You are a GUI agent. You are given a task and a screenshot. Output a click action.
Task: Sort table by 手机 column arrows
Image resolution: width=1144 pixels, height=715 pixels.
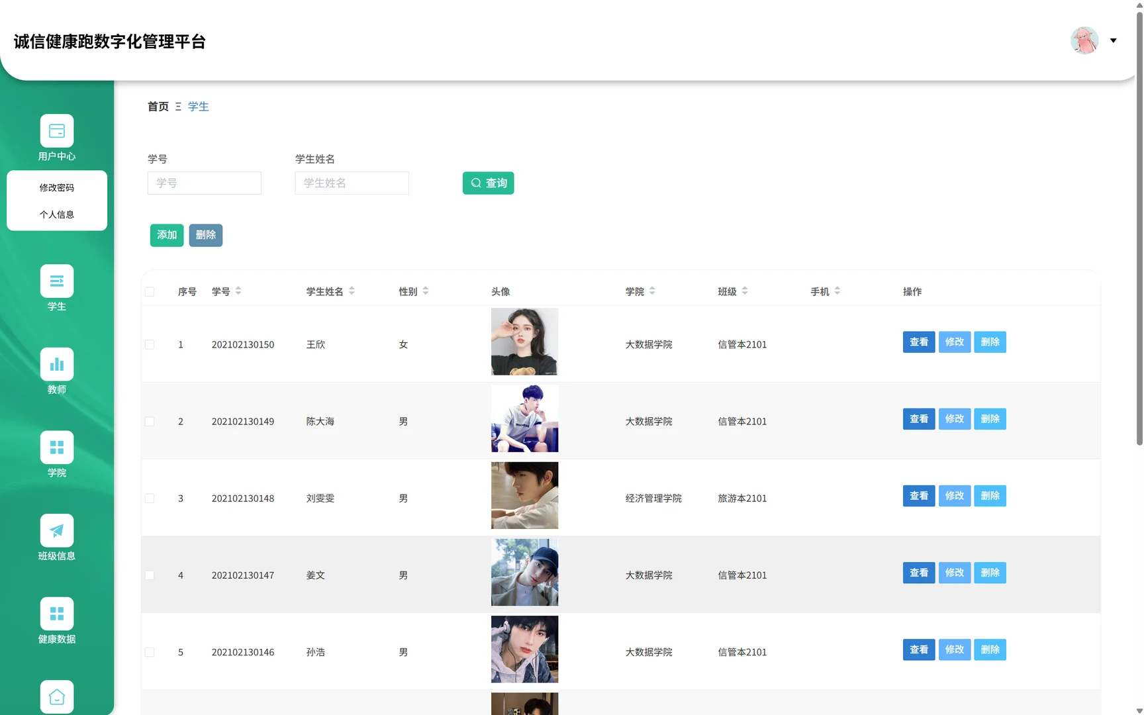point(837,291)
